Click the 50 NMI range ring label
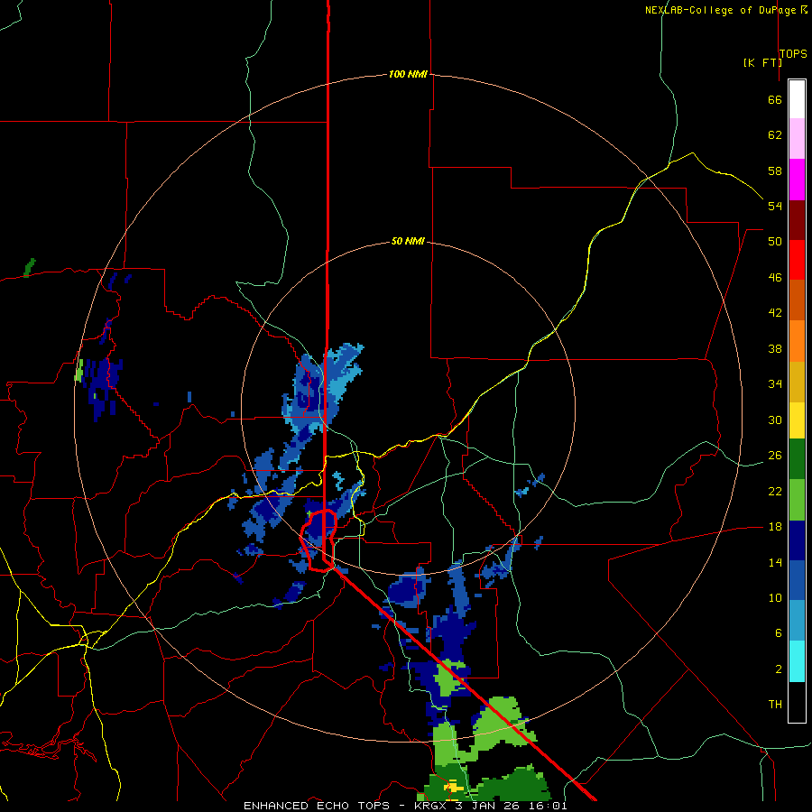Viewport: 812px width, 812px height. coord(408,241)
